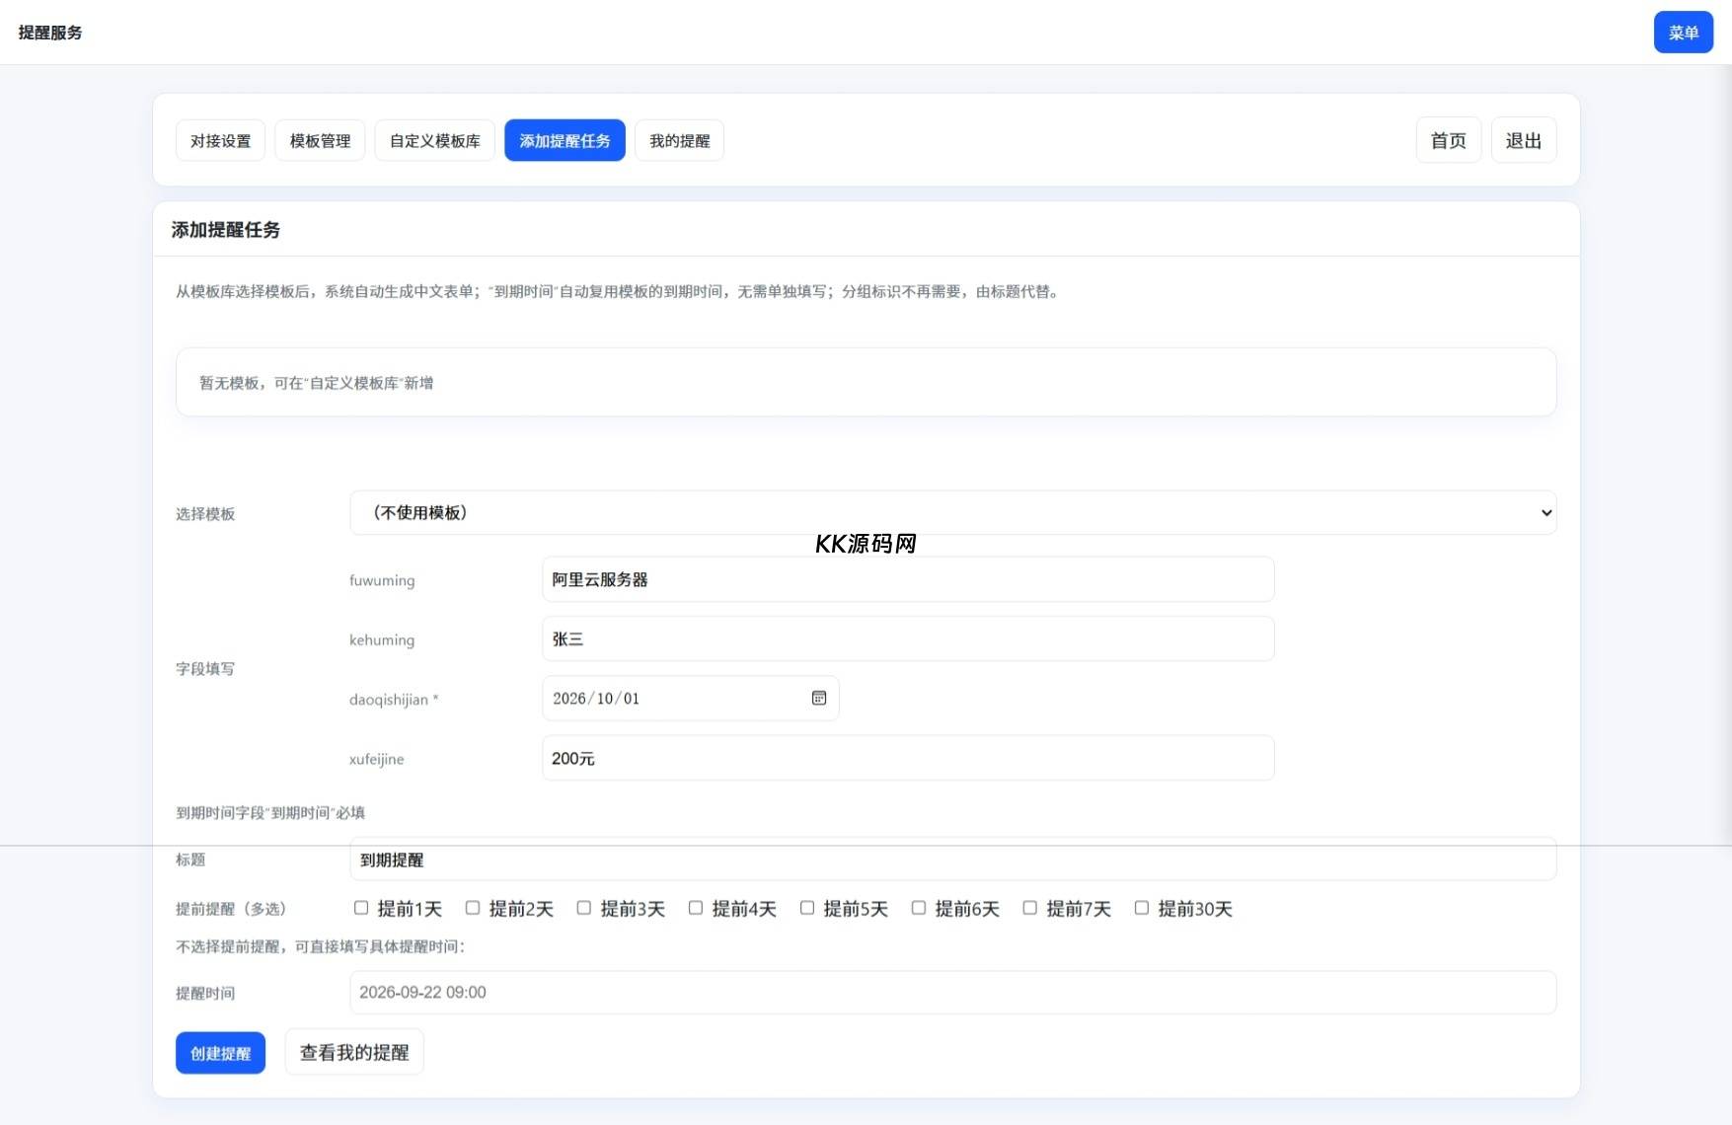
Task: Click the 标题 field containing 到期提醒
Action: tap(952, 860)
